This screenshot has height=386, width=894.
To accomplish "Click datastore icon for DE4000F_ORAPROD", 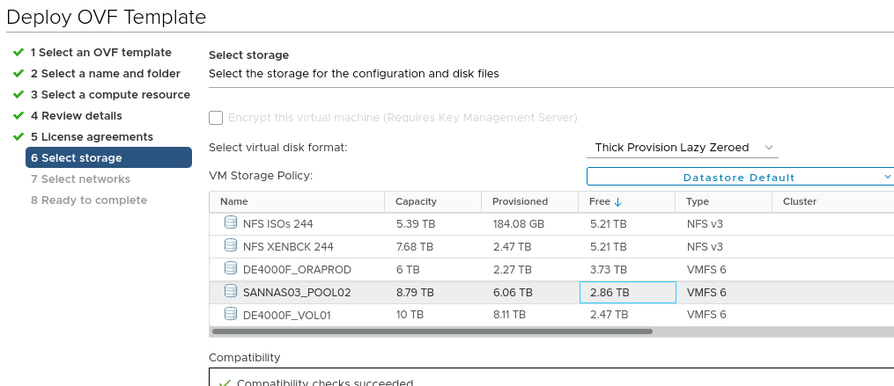I will (x=231, y=267).
